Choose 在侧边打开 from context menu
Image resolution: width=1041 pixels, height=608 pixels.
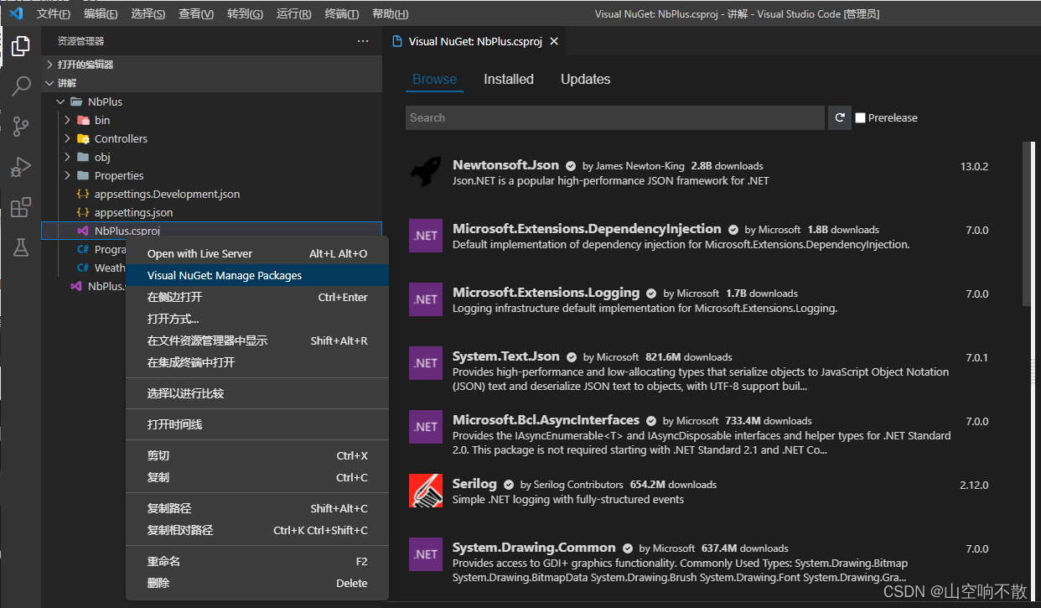257,297
